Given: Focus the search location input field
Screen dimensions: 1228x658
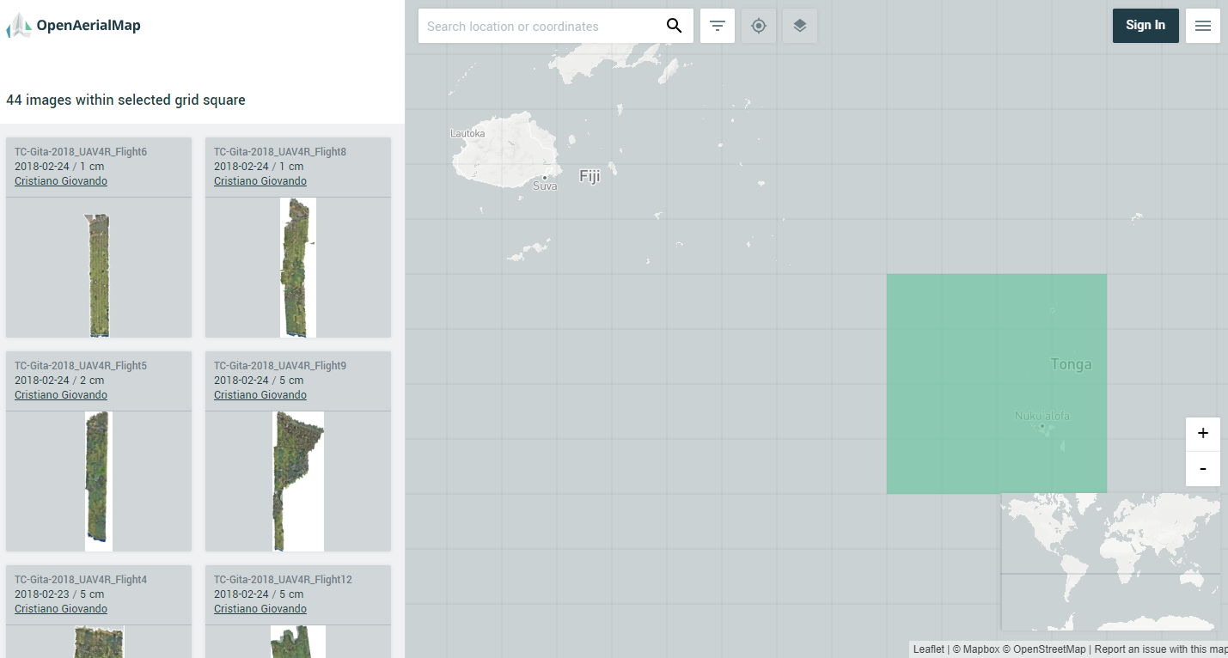Looking at the screenshot, I should tap(541, 26).
